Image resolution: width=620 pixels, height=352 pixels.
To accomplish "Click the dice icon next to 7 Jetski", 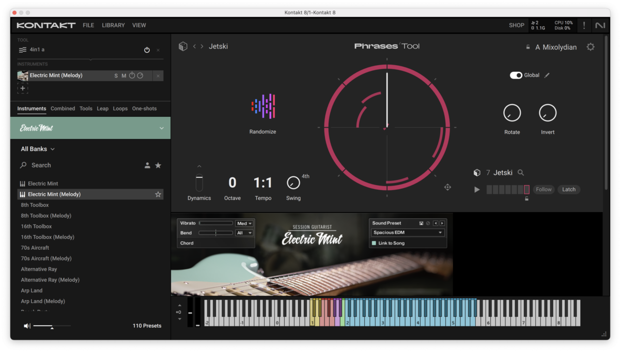I will pyautogui.click(x=477, y=173).
